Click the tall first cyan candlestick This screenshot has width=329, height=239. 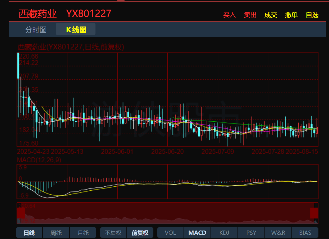point(18,66)
